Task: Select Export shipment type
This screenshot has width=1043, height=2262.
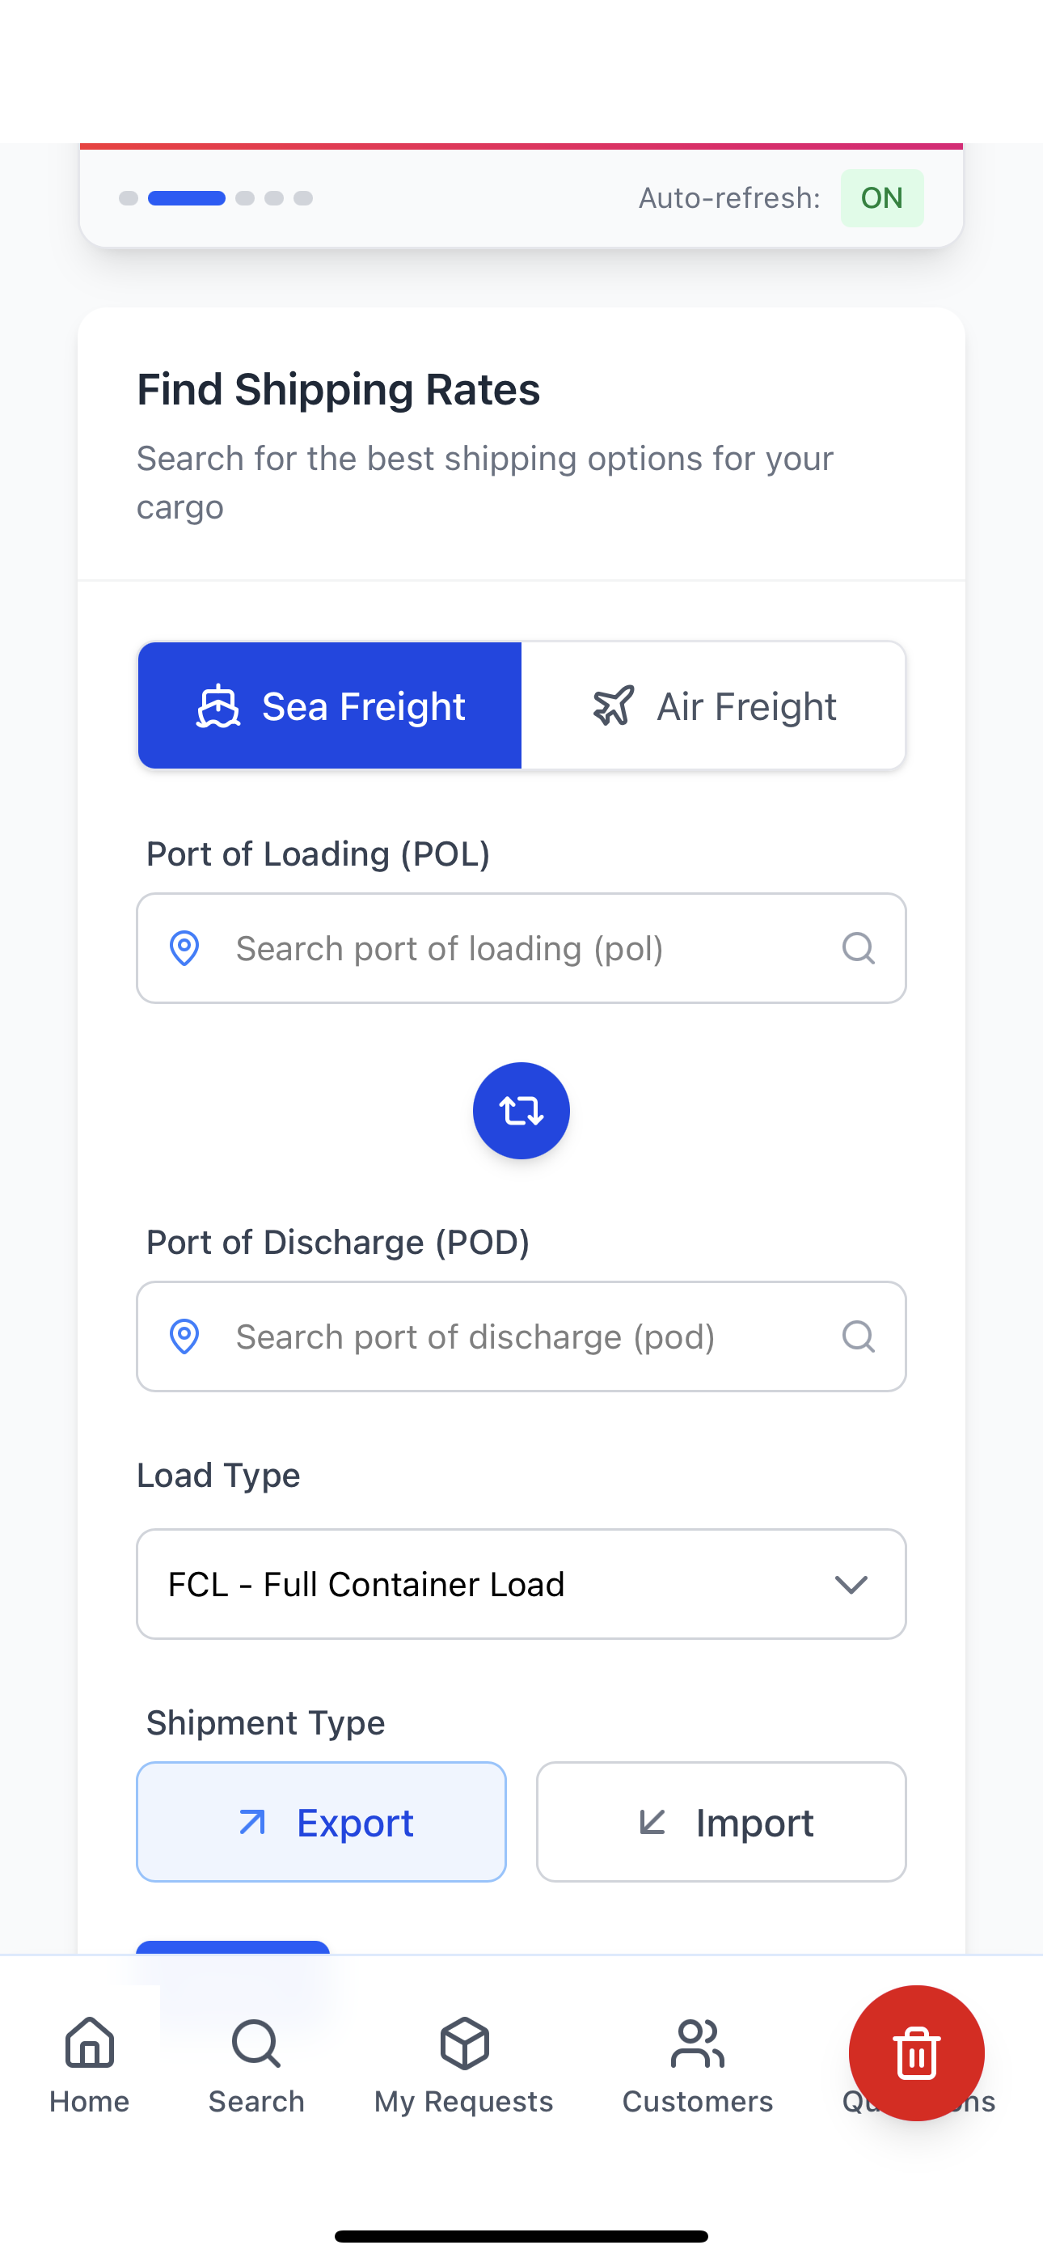Action: (321, 1822)
